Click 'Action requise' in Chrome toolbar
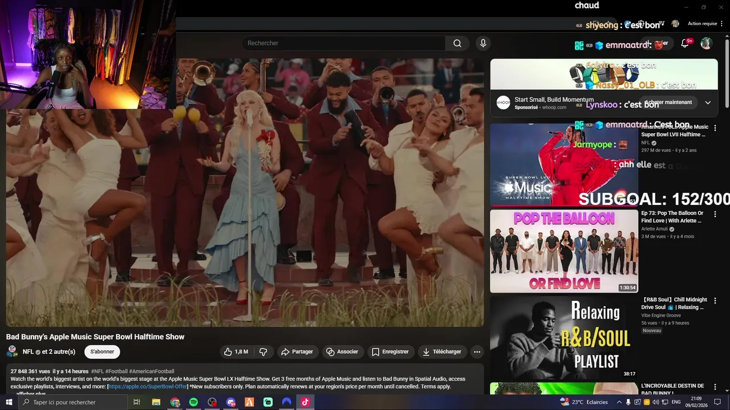Screen dimensions: 730x410 point(702,24)
